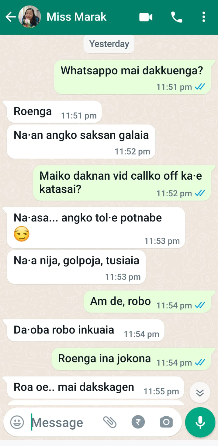Tap the microphone voice message button
218x446 pixels.
click(x=200, y=422)
